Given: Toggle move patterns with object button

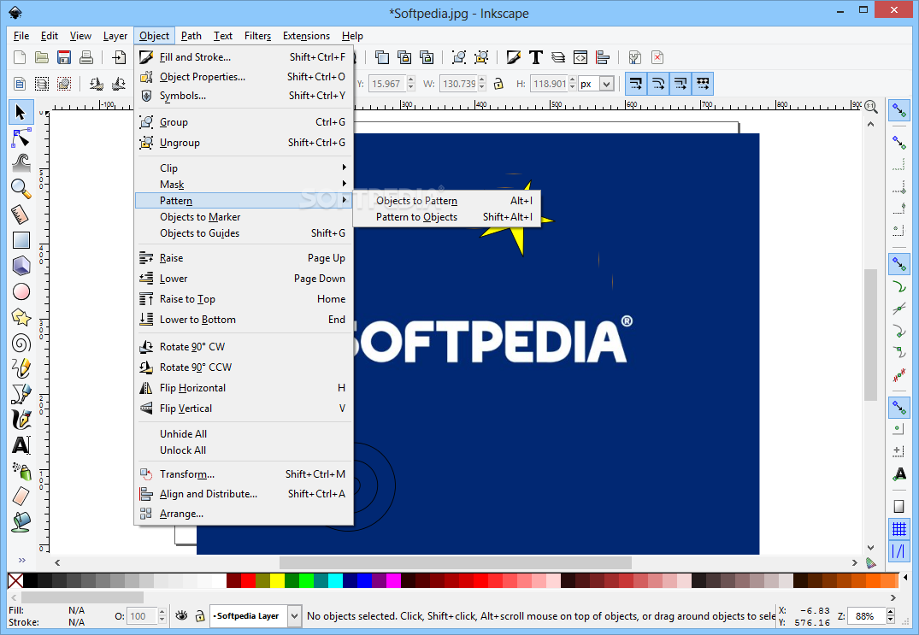Looking at the screenshot, I should (x=703, y=84).
